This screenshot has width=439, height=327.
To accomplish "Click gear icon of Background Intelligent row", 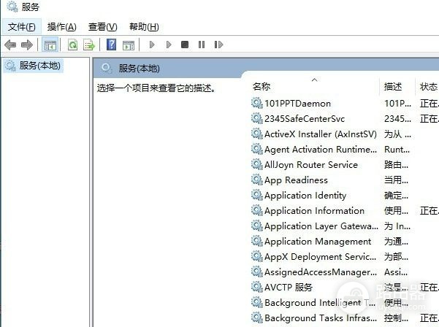I will (256, 302).
